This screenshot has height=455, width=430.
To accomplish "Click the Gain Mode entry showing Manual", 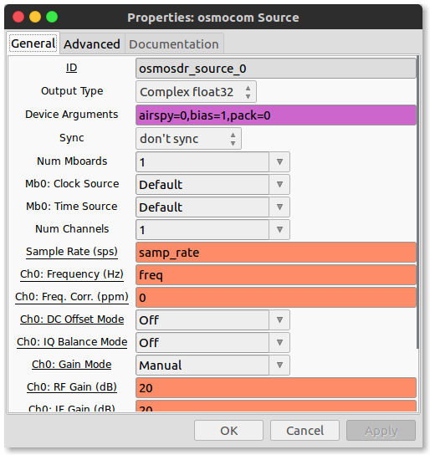I will click(x=202, y=366).
